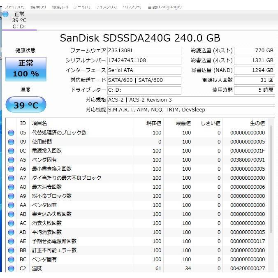Open the 機能(U) menu
This screenshot has height=278, width=278.
point(60,7)
